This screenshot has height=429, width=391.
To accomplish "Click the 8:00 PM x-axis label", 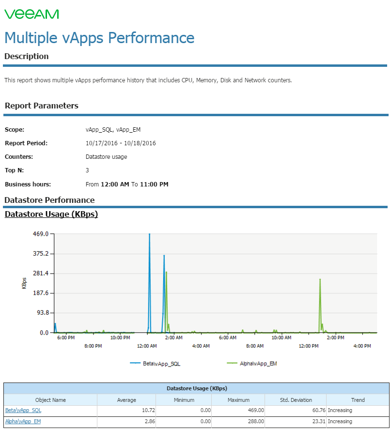I will (93, 346).
